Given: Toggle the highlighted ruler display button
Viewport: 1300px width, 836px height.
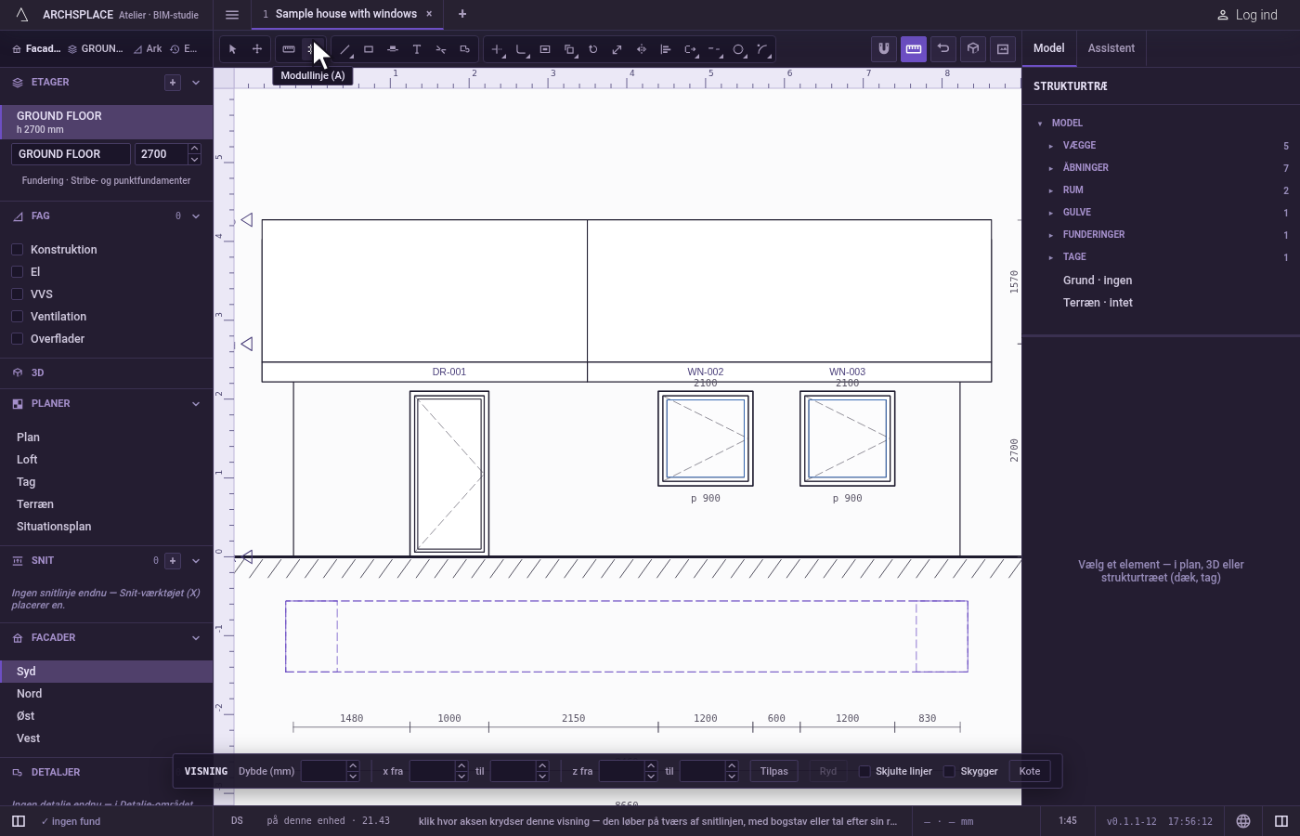Looking at the screenshot, I should pyautogui.click(x=914, y=49).
